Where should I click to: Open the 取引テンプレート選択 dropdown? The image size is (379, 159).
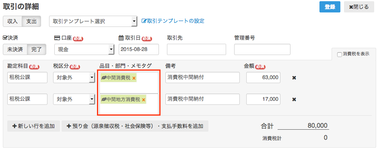[x=93, y=21]
